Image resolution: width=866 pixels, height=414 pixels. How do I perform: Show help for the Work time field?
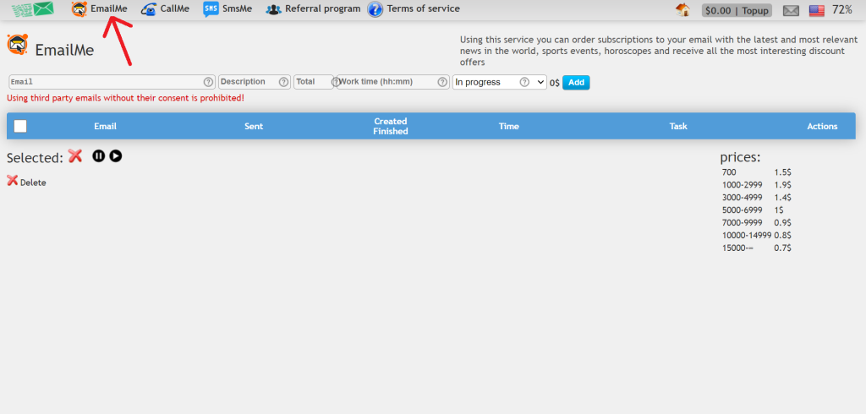[x=442, y=82]
